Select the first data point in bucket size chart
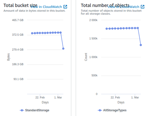The width and height of the screenshot is (147, 116). 32,33
